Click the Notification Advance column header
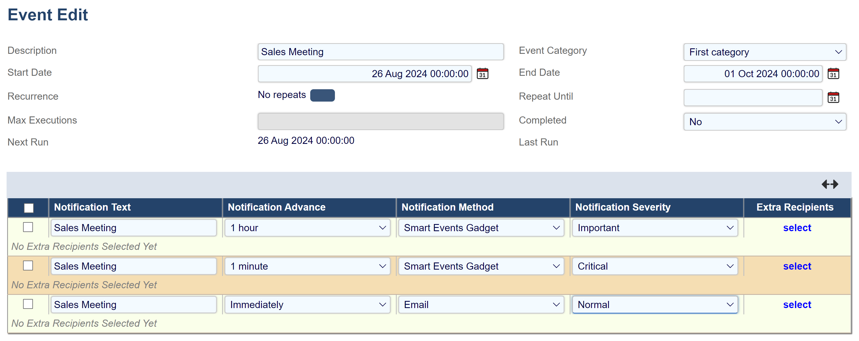The image size is (859, 341). pos(276,207)
